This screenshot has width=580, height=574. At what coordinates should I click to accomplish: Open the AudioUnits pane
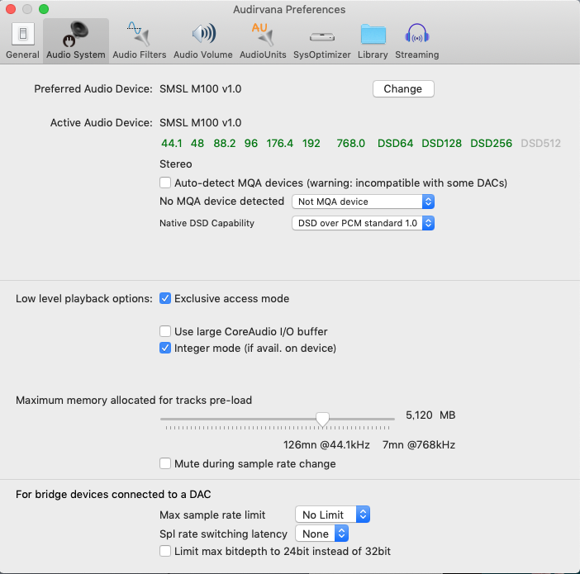click(263, 40)
